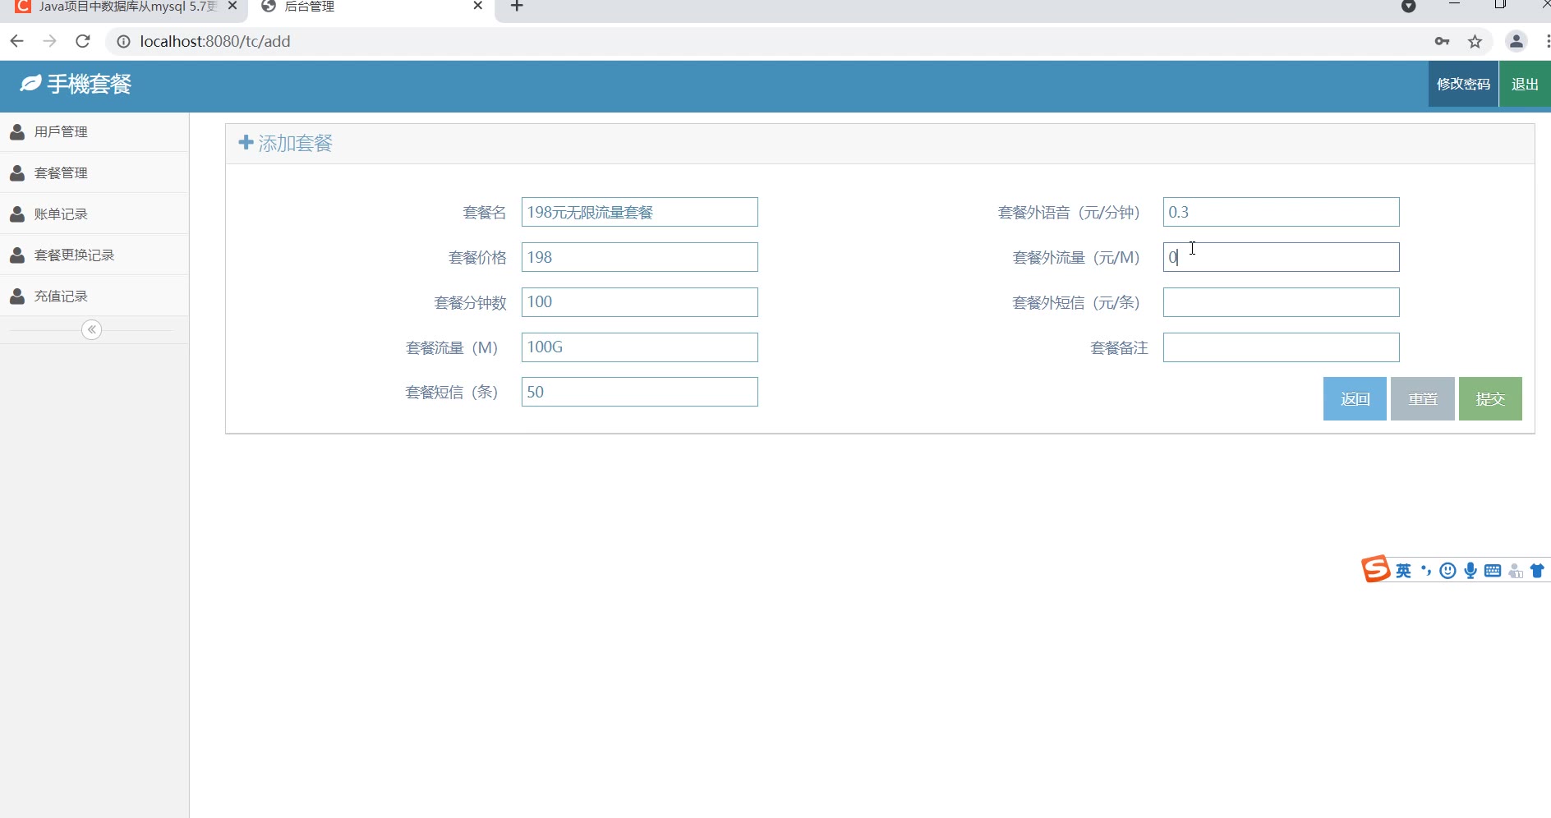Open the IME emoji smiley icon
The image size is (1551, 818).
click(x=1448, y=571)
